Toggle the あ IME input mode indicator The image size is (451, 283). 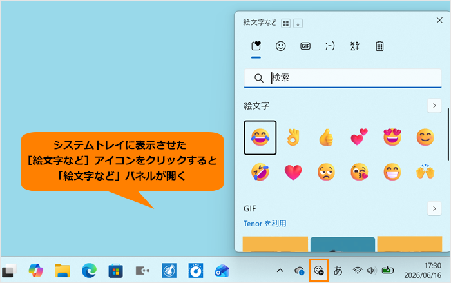(x=338, y=271)
